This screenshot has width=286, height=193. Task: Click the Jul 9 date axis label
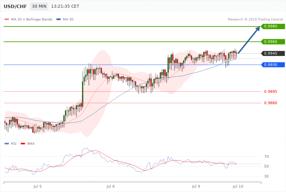tap(196, 186)
